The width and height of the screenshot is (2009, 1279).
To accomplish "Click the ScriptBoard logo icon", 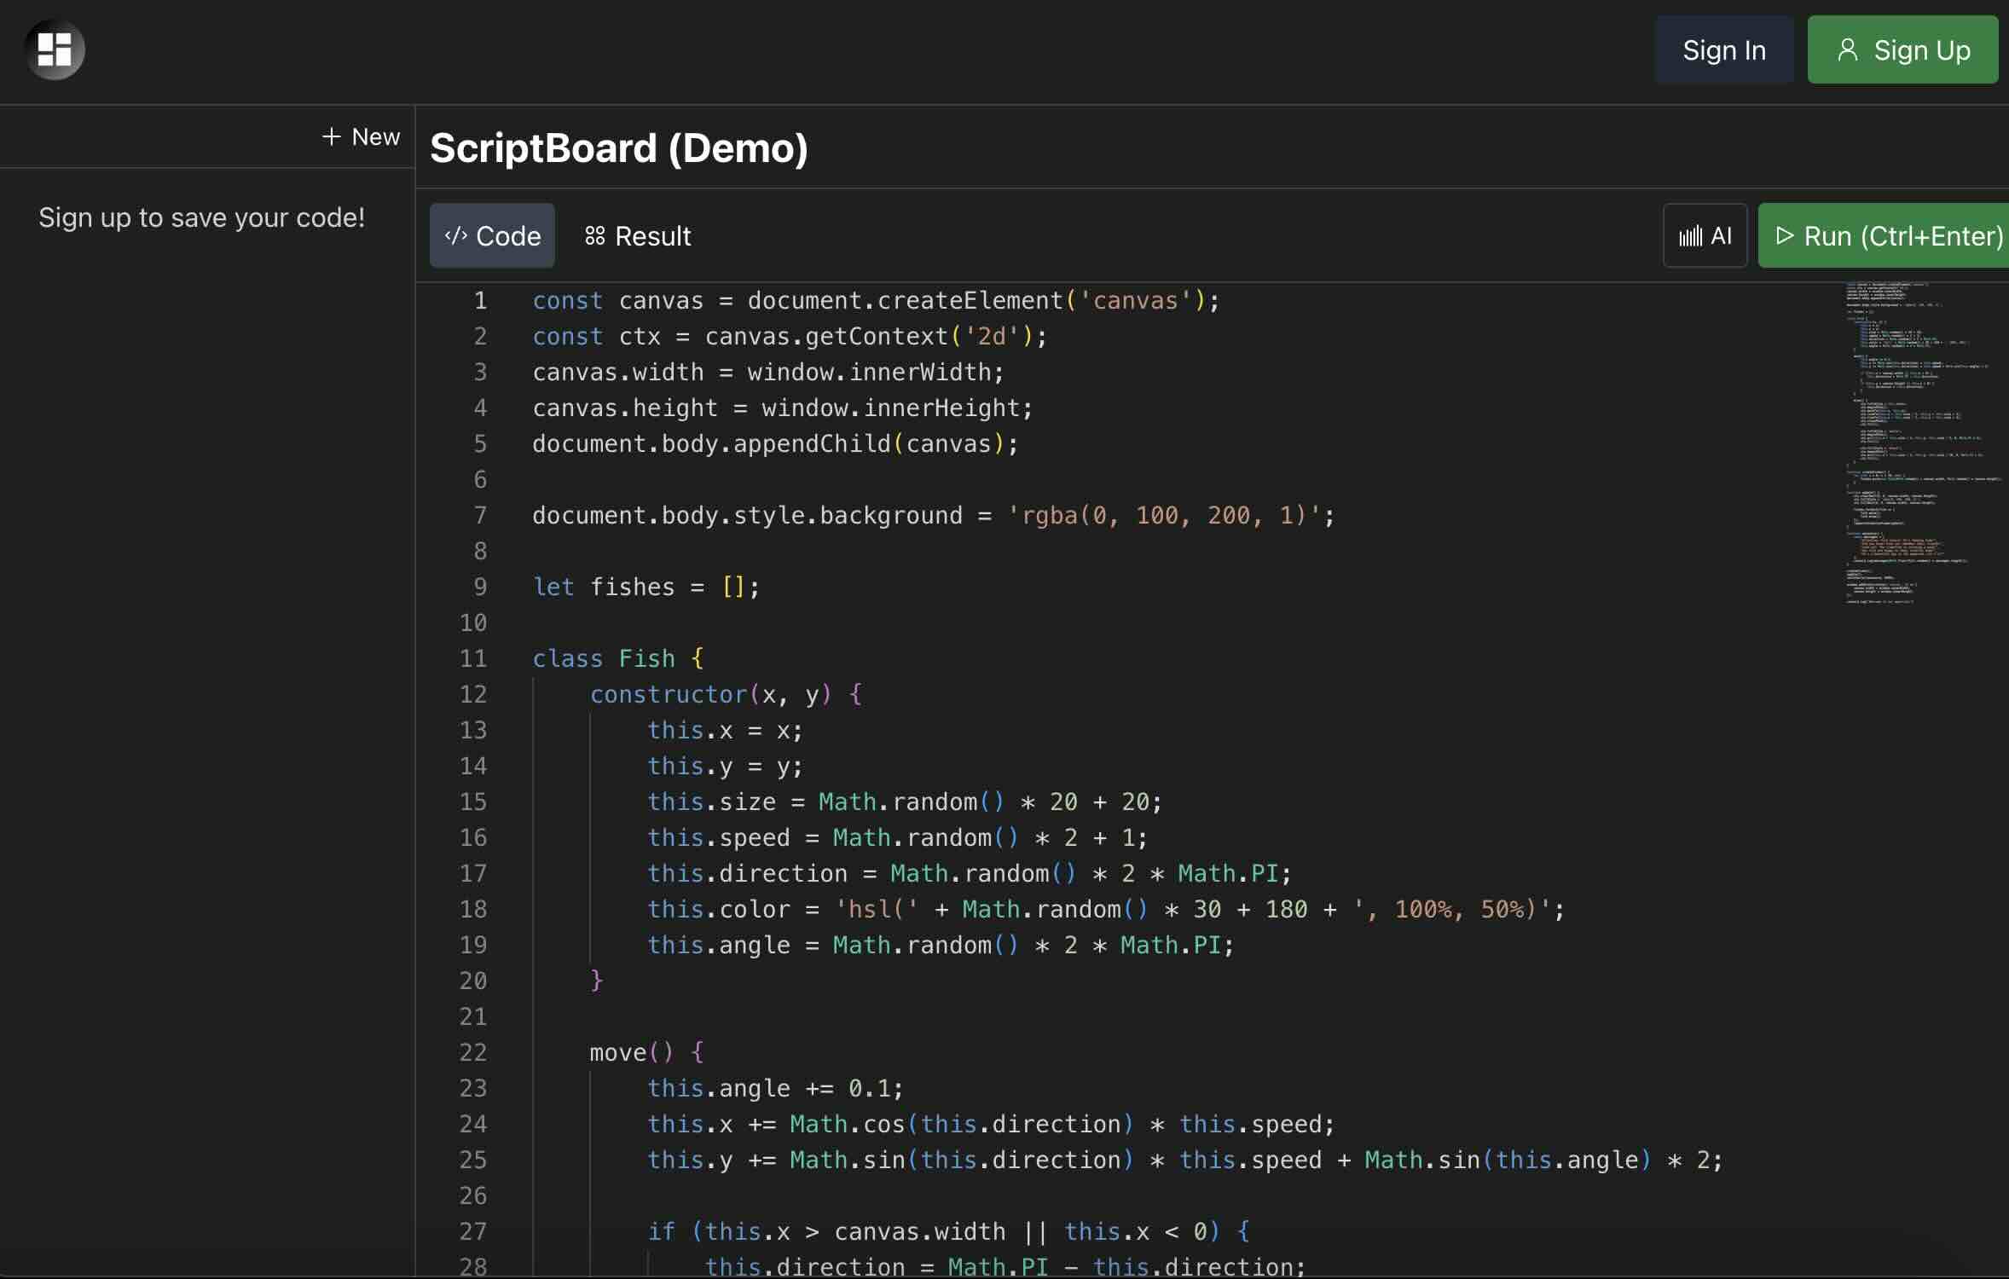I will click(x=53, y=49).
